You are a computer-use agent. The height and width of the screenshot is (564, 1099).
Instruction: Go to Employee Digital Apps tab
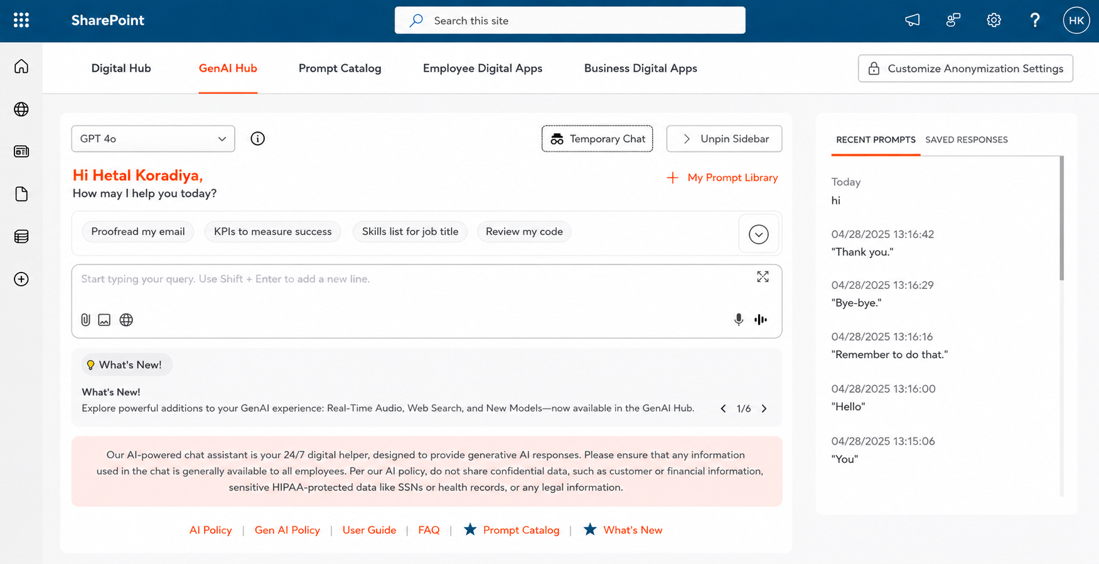click(x=483, y=68)
